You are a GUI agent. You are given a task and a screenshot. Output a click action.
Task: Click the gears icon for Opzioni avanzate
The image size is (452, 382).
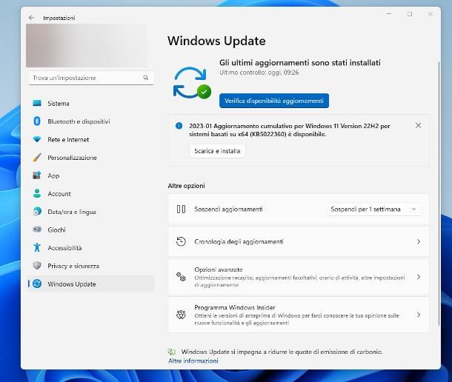pos(181,277)
